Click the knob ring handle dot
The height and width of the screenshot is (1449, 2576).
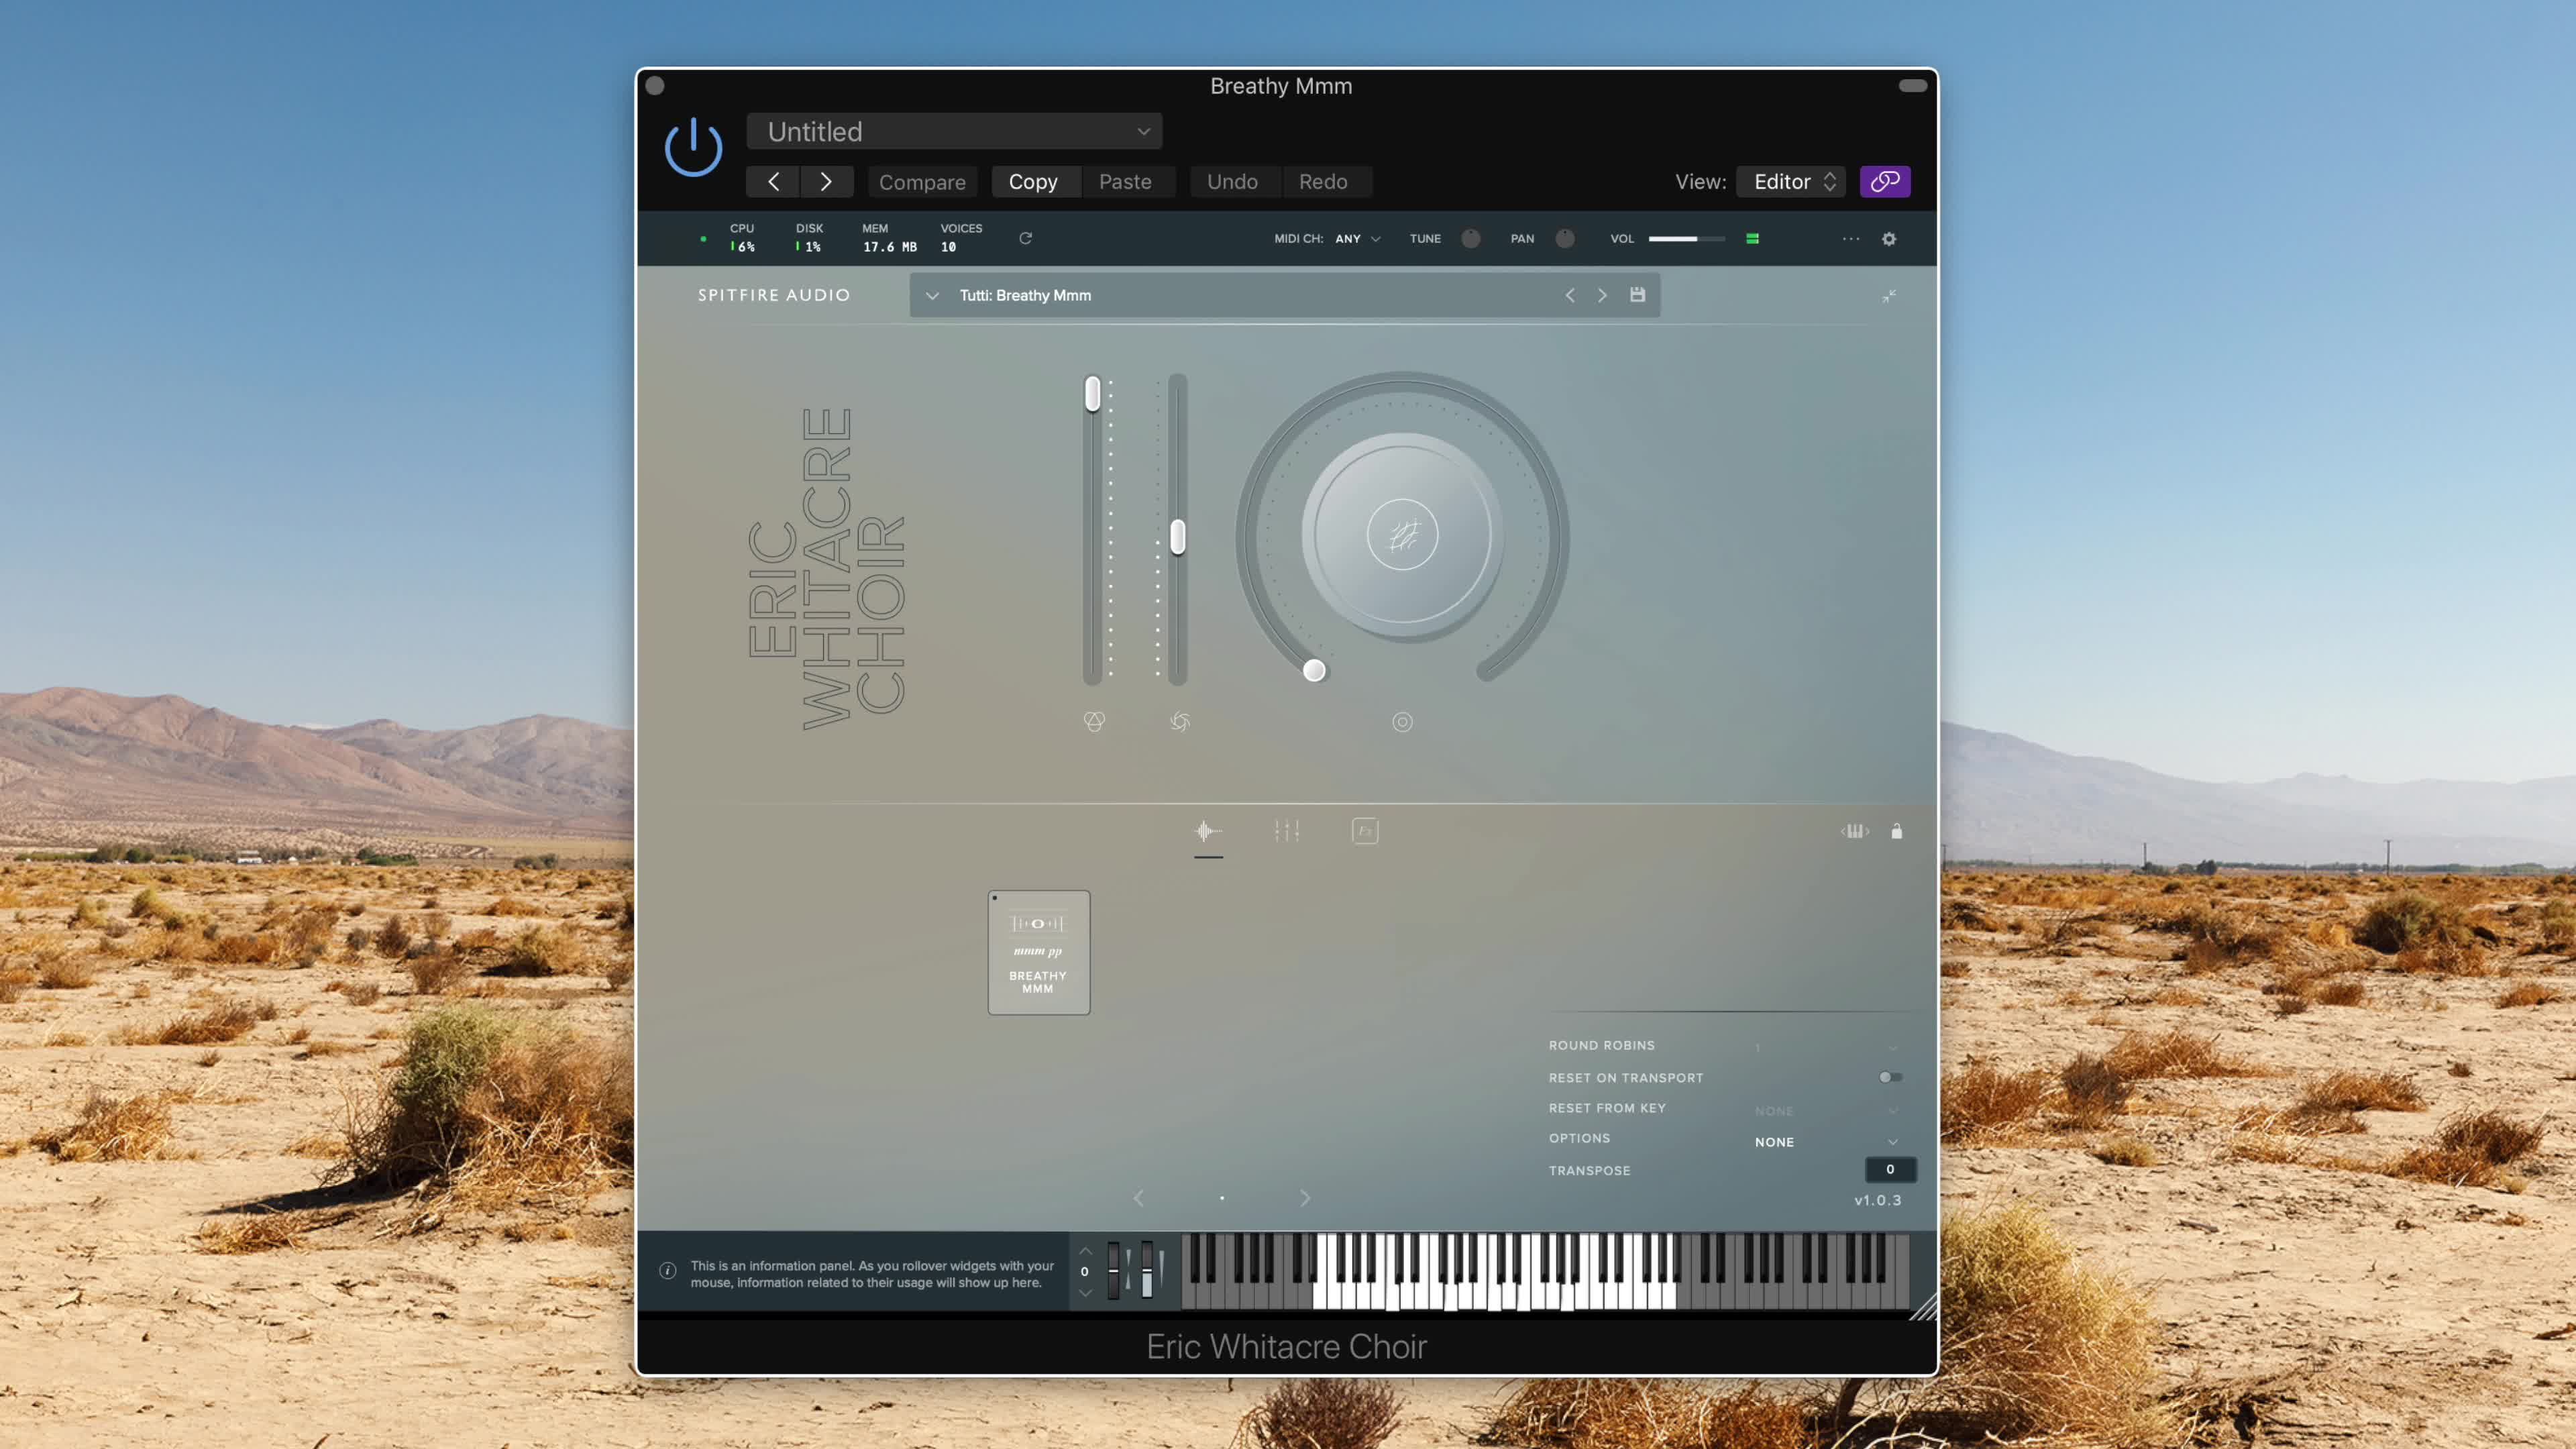[1314, 671]
